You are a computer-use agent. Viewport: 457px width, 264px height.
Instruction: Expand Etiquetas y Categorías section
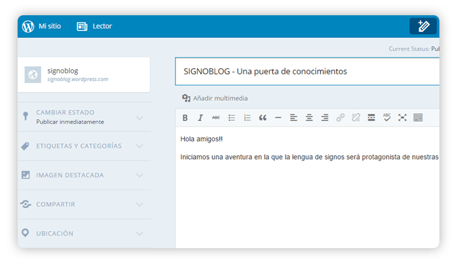(x=84, y=146)
